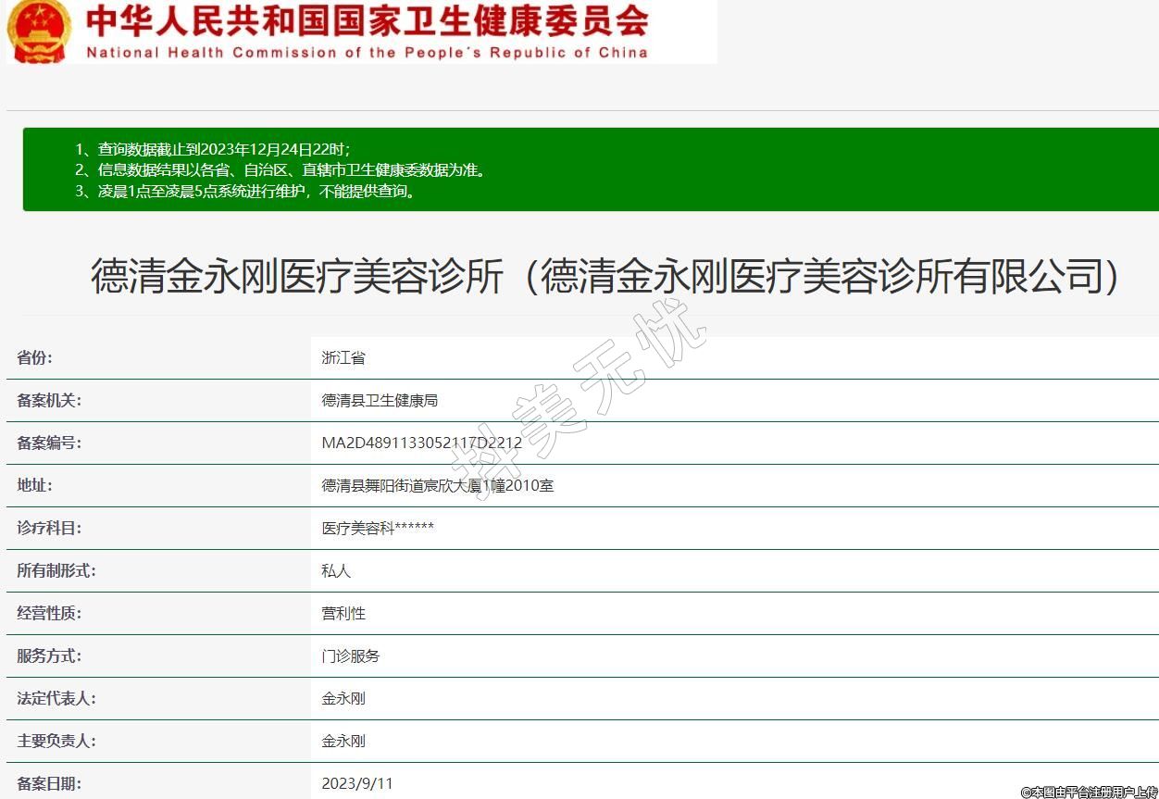Click the 德清县卫生健康局 registration authority value
The height and width of the screenshot is (799, 1159).
coord(380,400)
